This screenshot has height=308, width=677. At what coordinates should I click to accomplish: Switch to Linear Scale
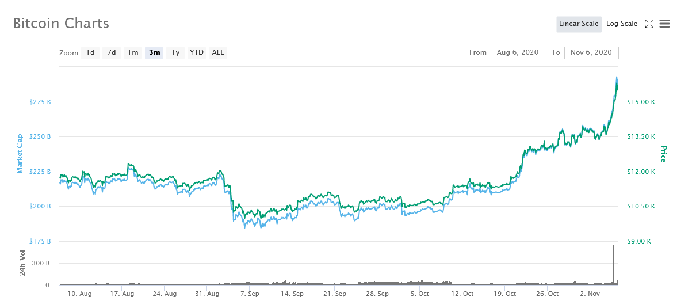(x=579, y=24)
